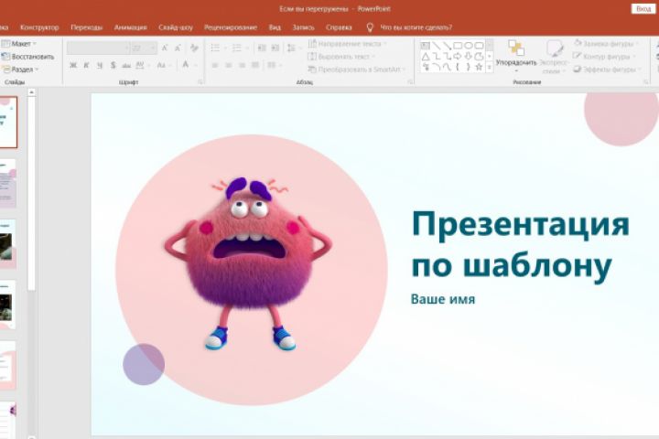Toggle underline Ч formatting

(100, 65)
